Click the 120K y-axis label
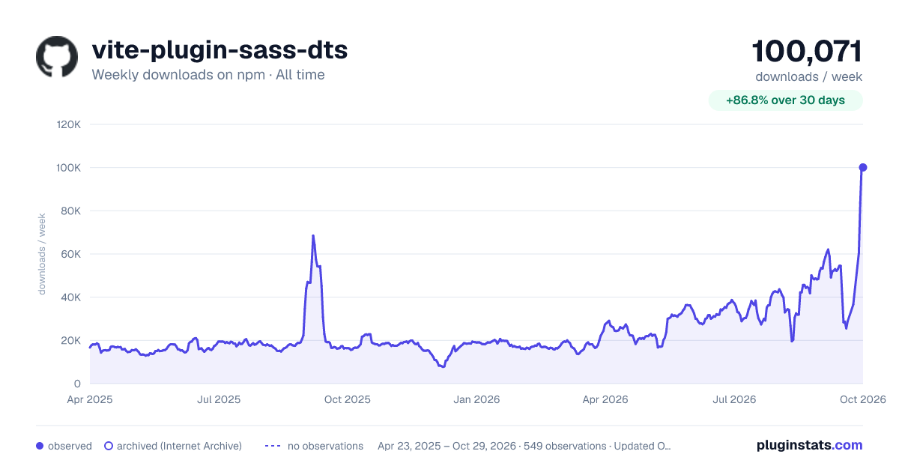Viewport: 899px width, 472px height. click(69, 124)
